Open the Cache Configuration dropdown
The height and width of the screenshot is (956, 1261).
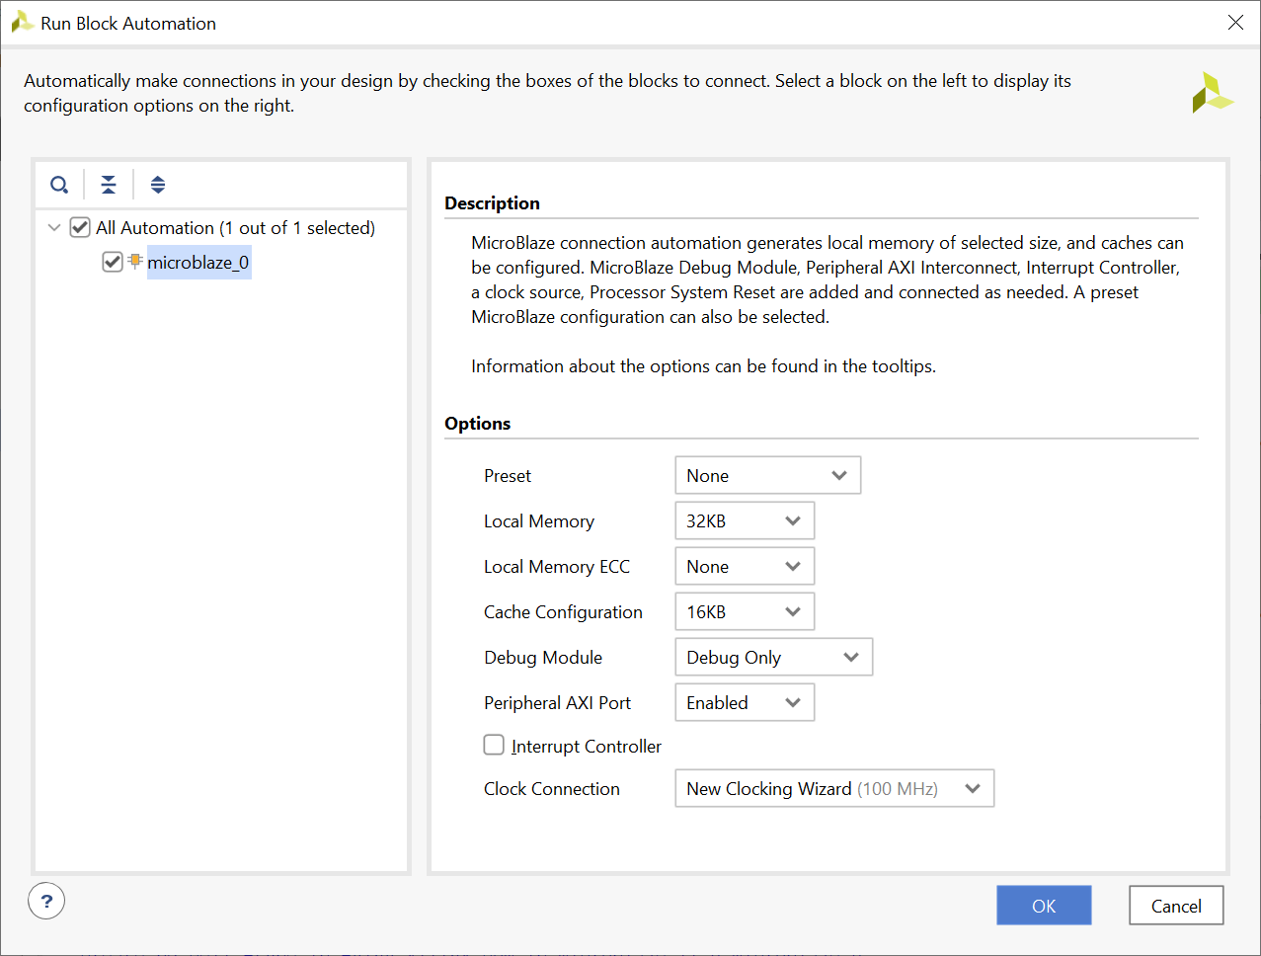[x=745, y=611]
